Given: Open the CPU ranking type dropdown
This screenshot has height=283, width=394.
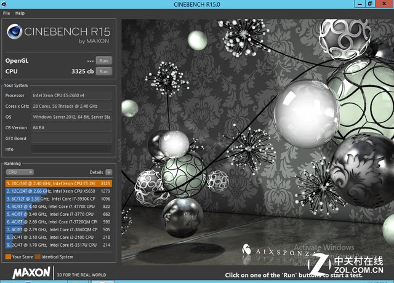Looking at the screenshot, I should (x=20, y=172).
